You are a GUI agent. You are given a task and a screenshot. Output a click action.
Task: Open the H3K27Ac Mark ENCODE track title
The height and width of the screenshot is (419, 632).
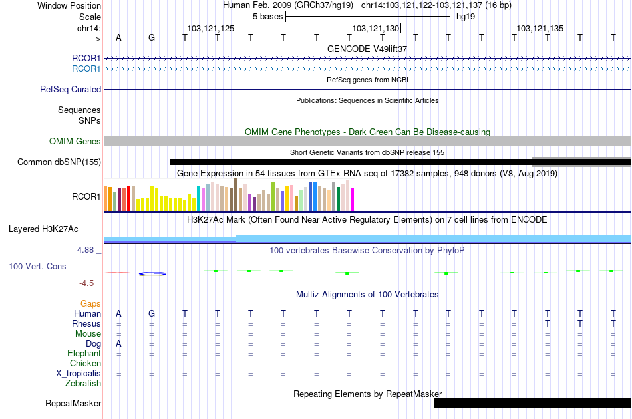[x=367, y=220]
